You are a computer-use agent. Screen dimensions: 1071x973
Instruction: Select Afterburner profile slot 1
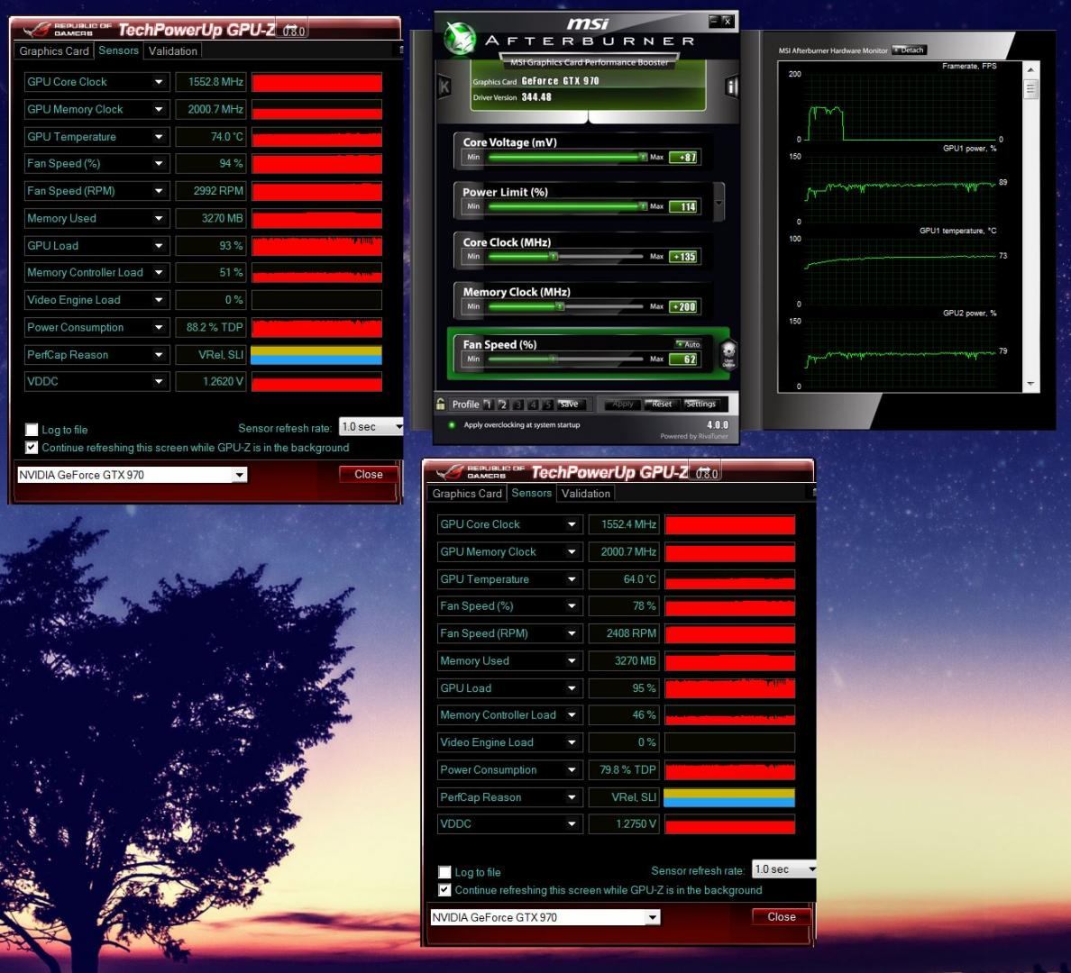click(488, 405)
